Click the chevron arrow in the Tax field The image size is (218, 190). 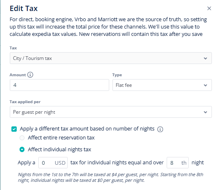click(205, 58)
